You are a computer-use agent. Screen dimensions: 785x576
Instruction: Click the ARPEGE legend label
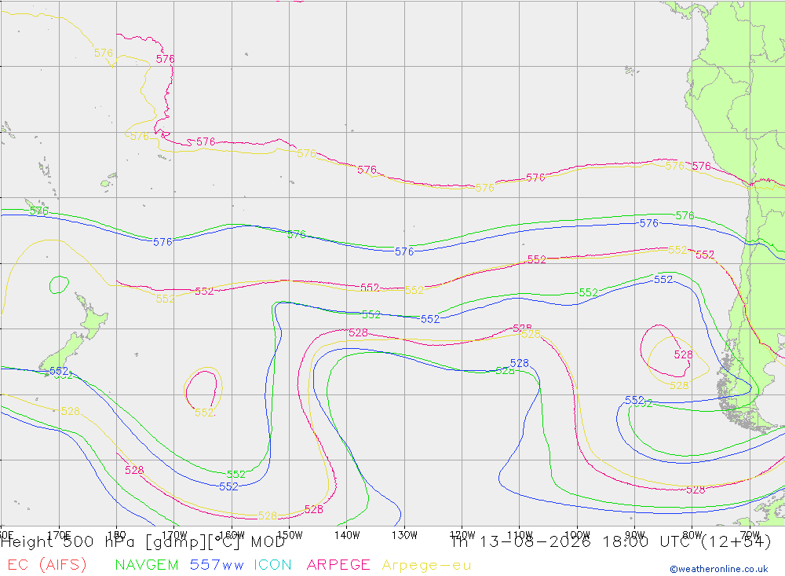tap(338, 564)
